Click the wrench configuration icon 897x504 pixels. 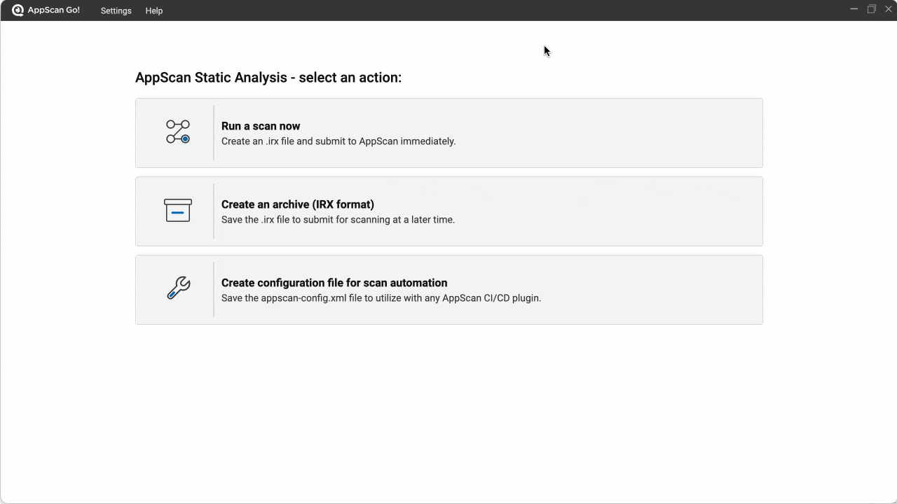179,288
